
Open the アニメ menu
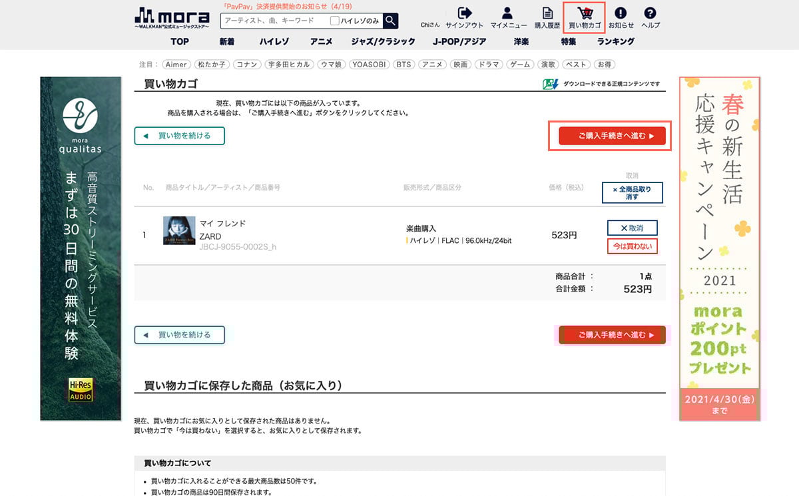click(321, 41)
